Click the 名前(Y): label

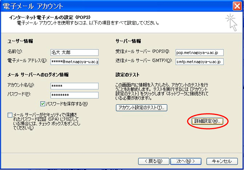pyautogui.click(x=15, y=51)
